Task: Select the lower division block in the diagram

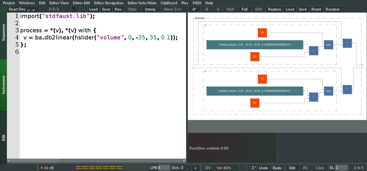Action: tap(313, 97)
